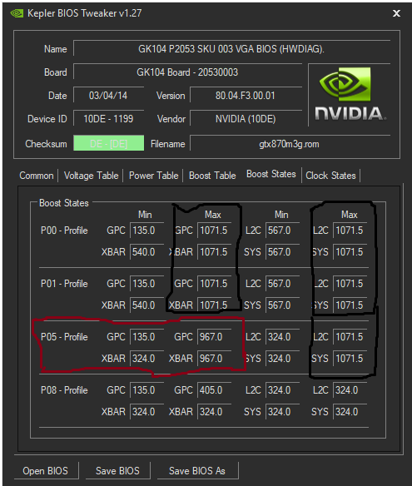Click the green Checksum field
This screenshot has width=412, height=486.
tap(108, 143)
